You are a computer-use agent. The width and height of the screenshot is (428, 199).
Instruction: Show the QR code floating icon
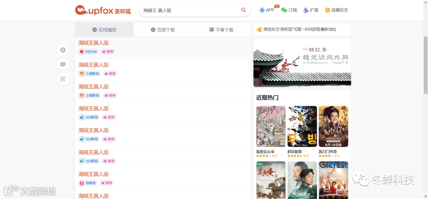tap(63, 79)
